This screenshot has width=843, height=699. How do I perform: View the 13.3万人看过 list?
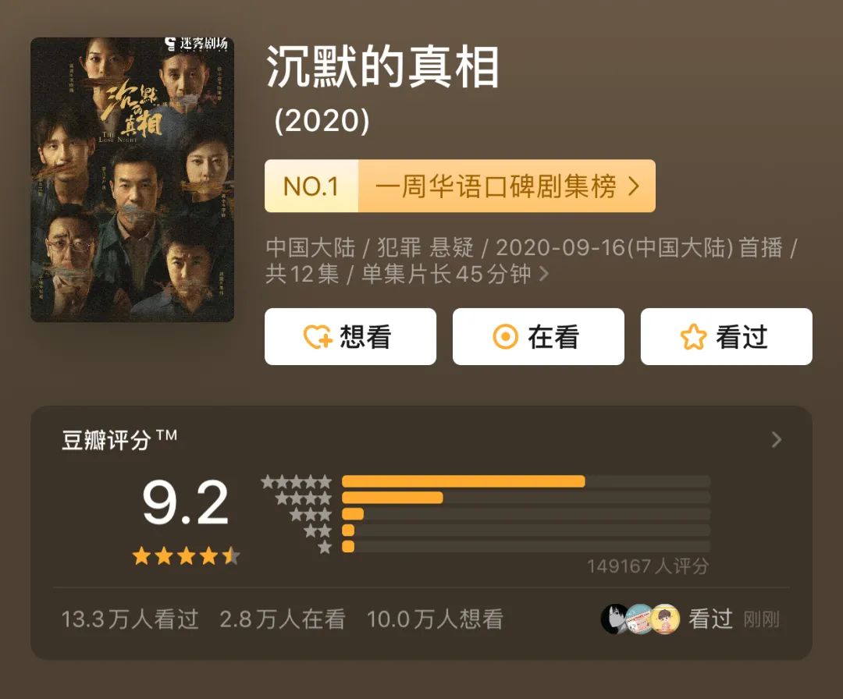(x=130, y=619)
